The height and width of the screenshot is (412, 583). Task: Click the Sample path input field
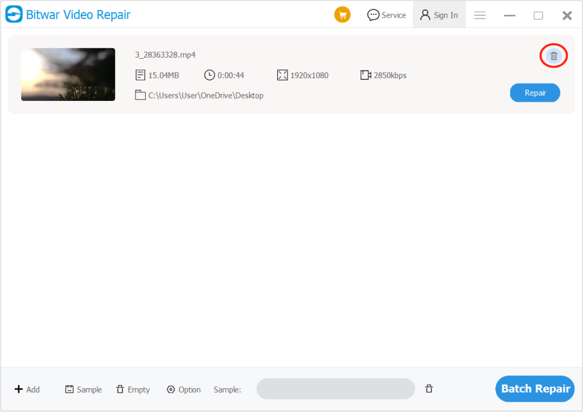[x=335, y=389]
